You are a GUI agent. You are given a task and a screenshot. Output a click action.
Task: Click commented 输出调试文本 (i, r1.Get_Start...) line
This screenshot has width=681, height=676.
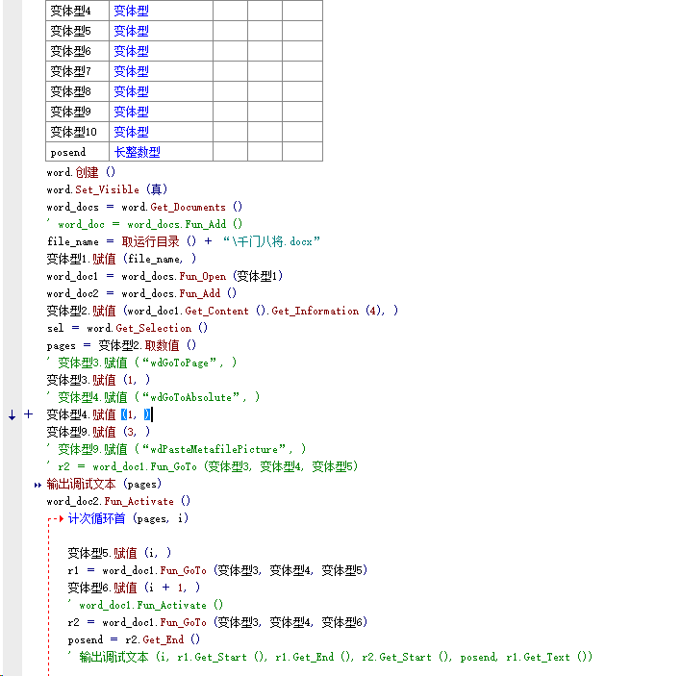tap(330, 657)
